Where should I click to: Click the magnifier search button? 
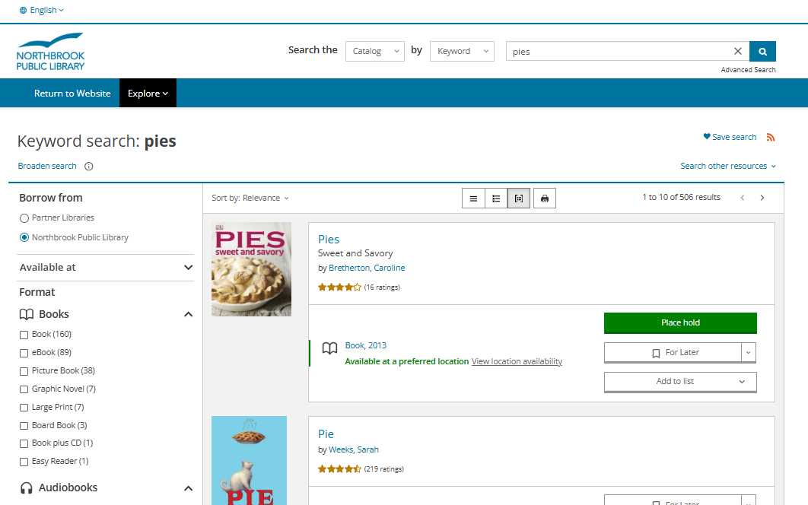762,52
